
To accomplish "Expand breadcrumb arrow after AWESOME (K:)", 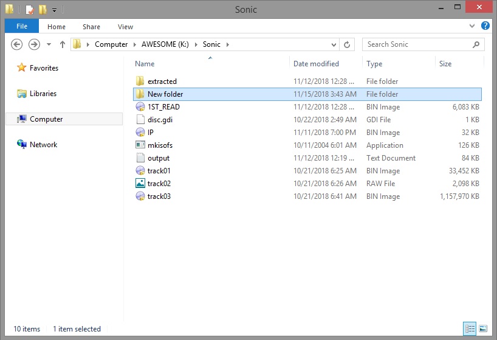I will point(196,44).
